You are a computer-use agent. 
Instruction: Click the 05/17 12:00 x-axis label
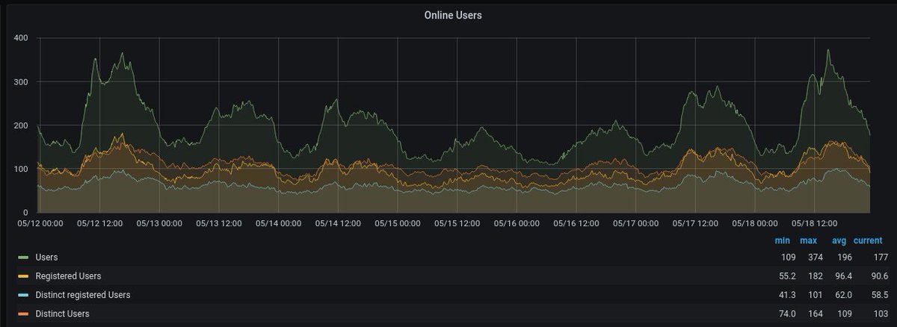(695, 222)
